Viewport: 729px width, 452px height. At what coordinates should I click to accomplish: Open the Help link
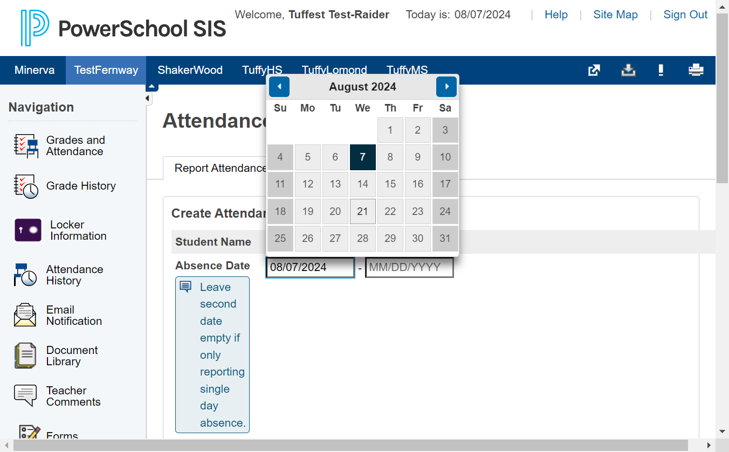(556, 15)
